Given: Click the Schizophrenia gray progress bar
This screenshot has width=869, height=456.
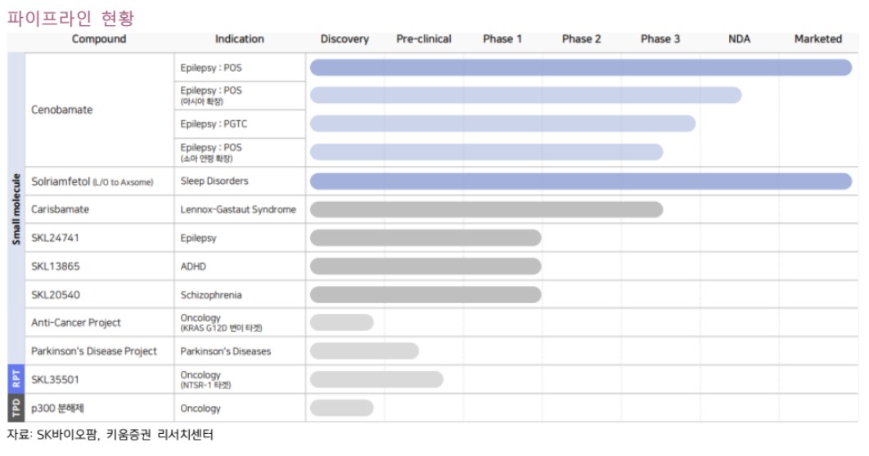Looking at the screenshot, I should click(x=425, y=295).
